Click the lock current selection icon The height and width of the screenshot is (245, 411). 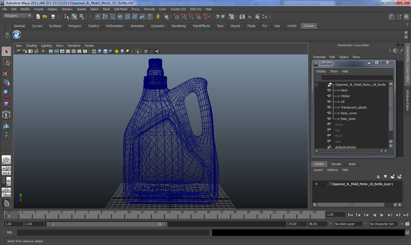[x=158, y=17]
